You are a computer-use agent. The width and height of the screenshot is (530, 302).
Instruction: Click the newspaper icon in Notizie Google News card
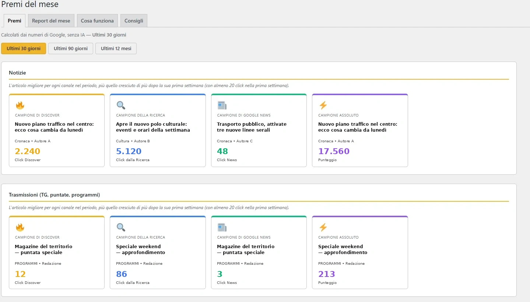tap(222, 105)
